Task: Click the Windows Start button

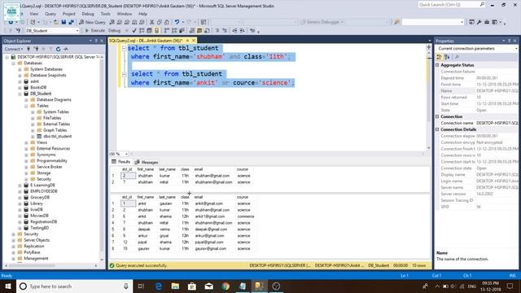Action: point(8,286)
